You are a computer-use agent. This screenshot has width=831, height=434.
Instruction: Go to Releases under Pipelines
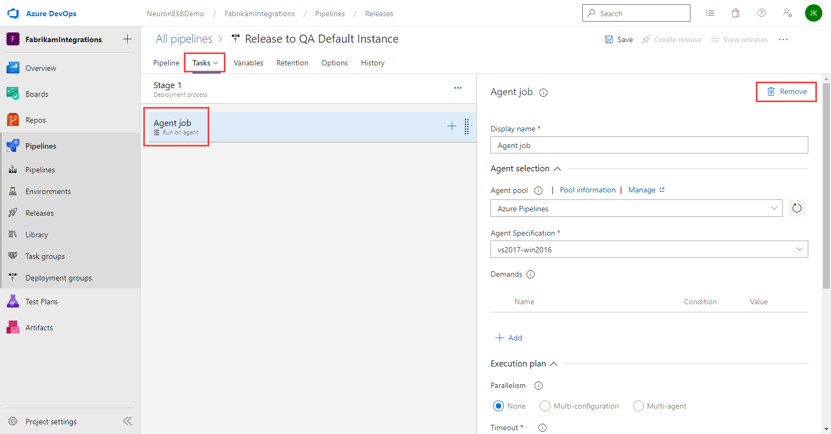tap(39, 213)
